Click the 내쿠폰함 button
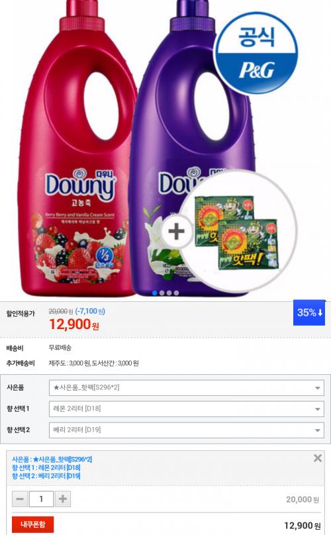 [32, 524]
